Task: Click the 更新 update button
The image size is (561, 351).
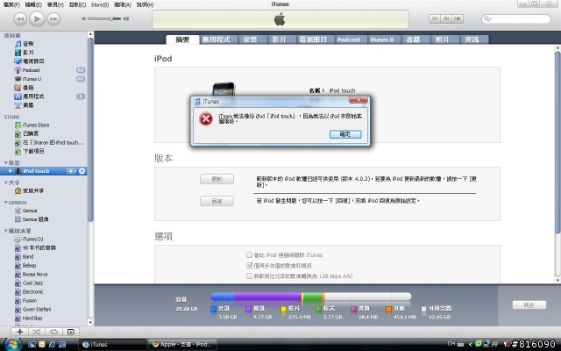Action: (217, 179)
